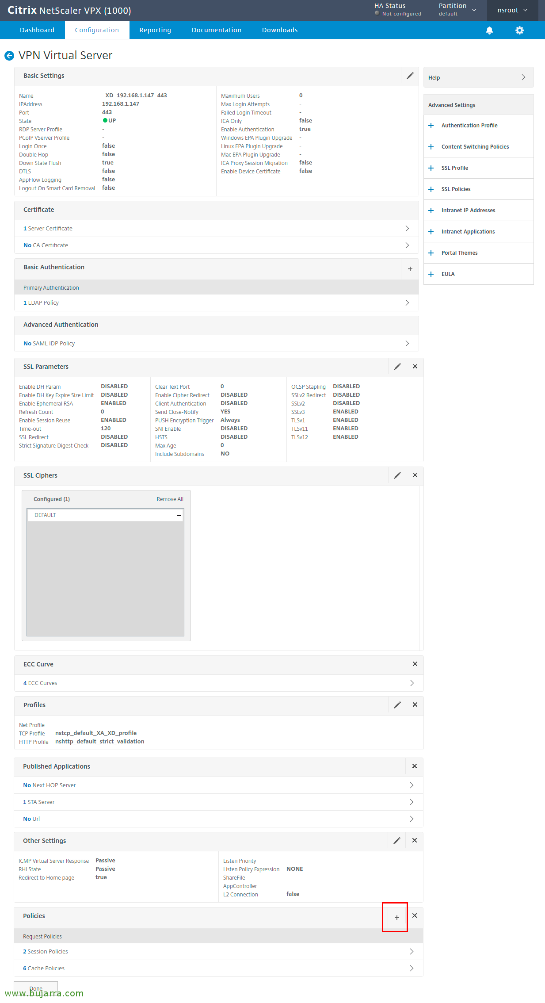The height and width of the screenshot is (1003, 545).
Task: Add Basic Authentication with plus icon
Action: point(410,269)
